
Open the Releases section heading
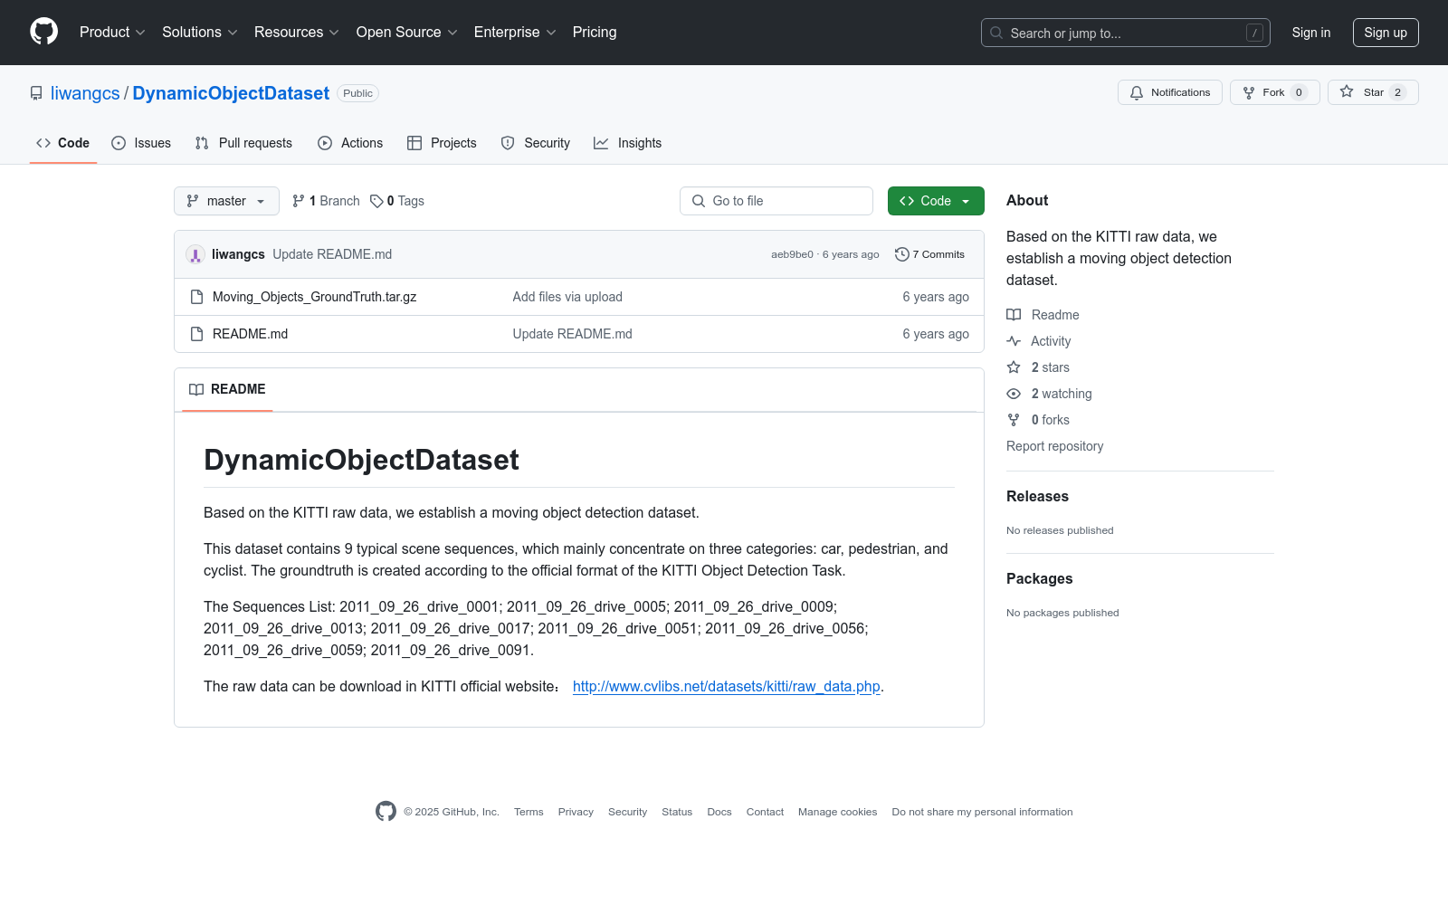[x=1037, y=496]
